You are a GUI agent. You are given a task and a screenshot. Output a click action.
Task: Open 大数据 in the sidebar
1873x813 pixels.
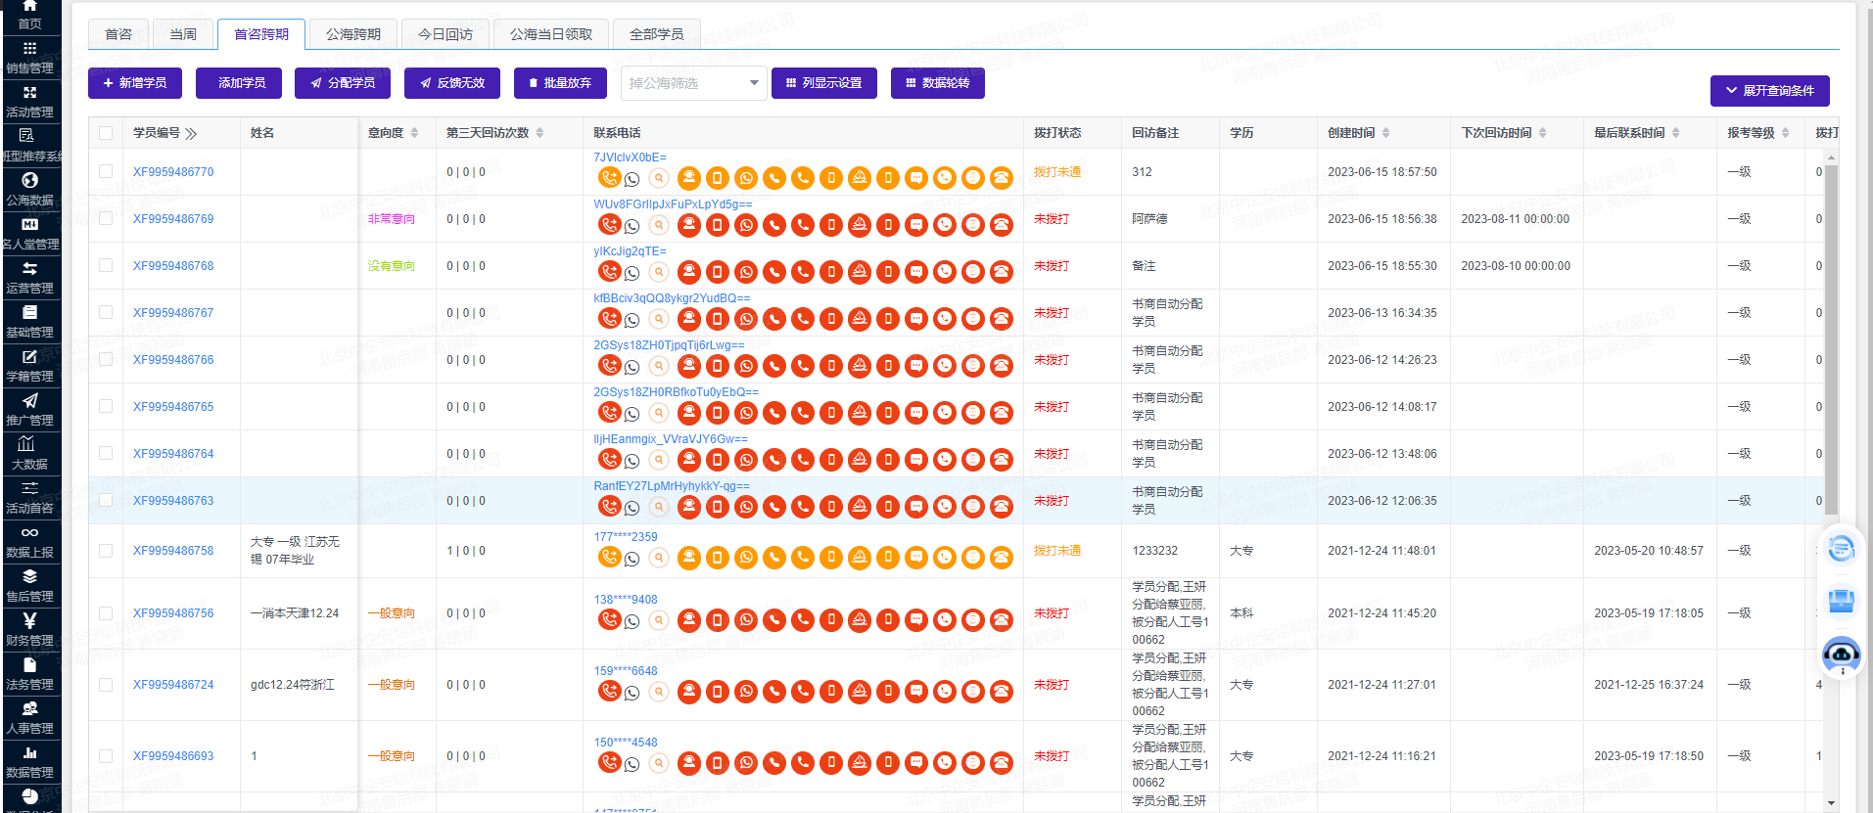pyautogui.click(x=30, y=454)
